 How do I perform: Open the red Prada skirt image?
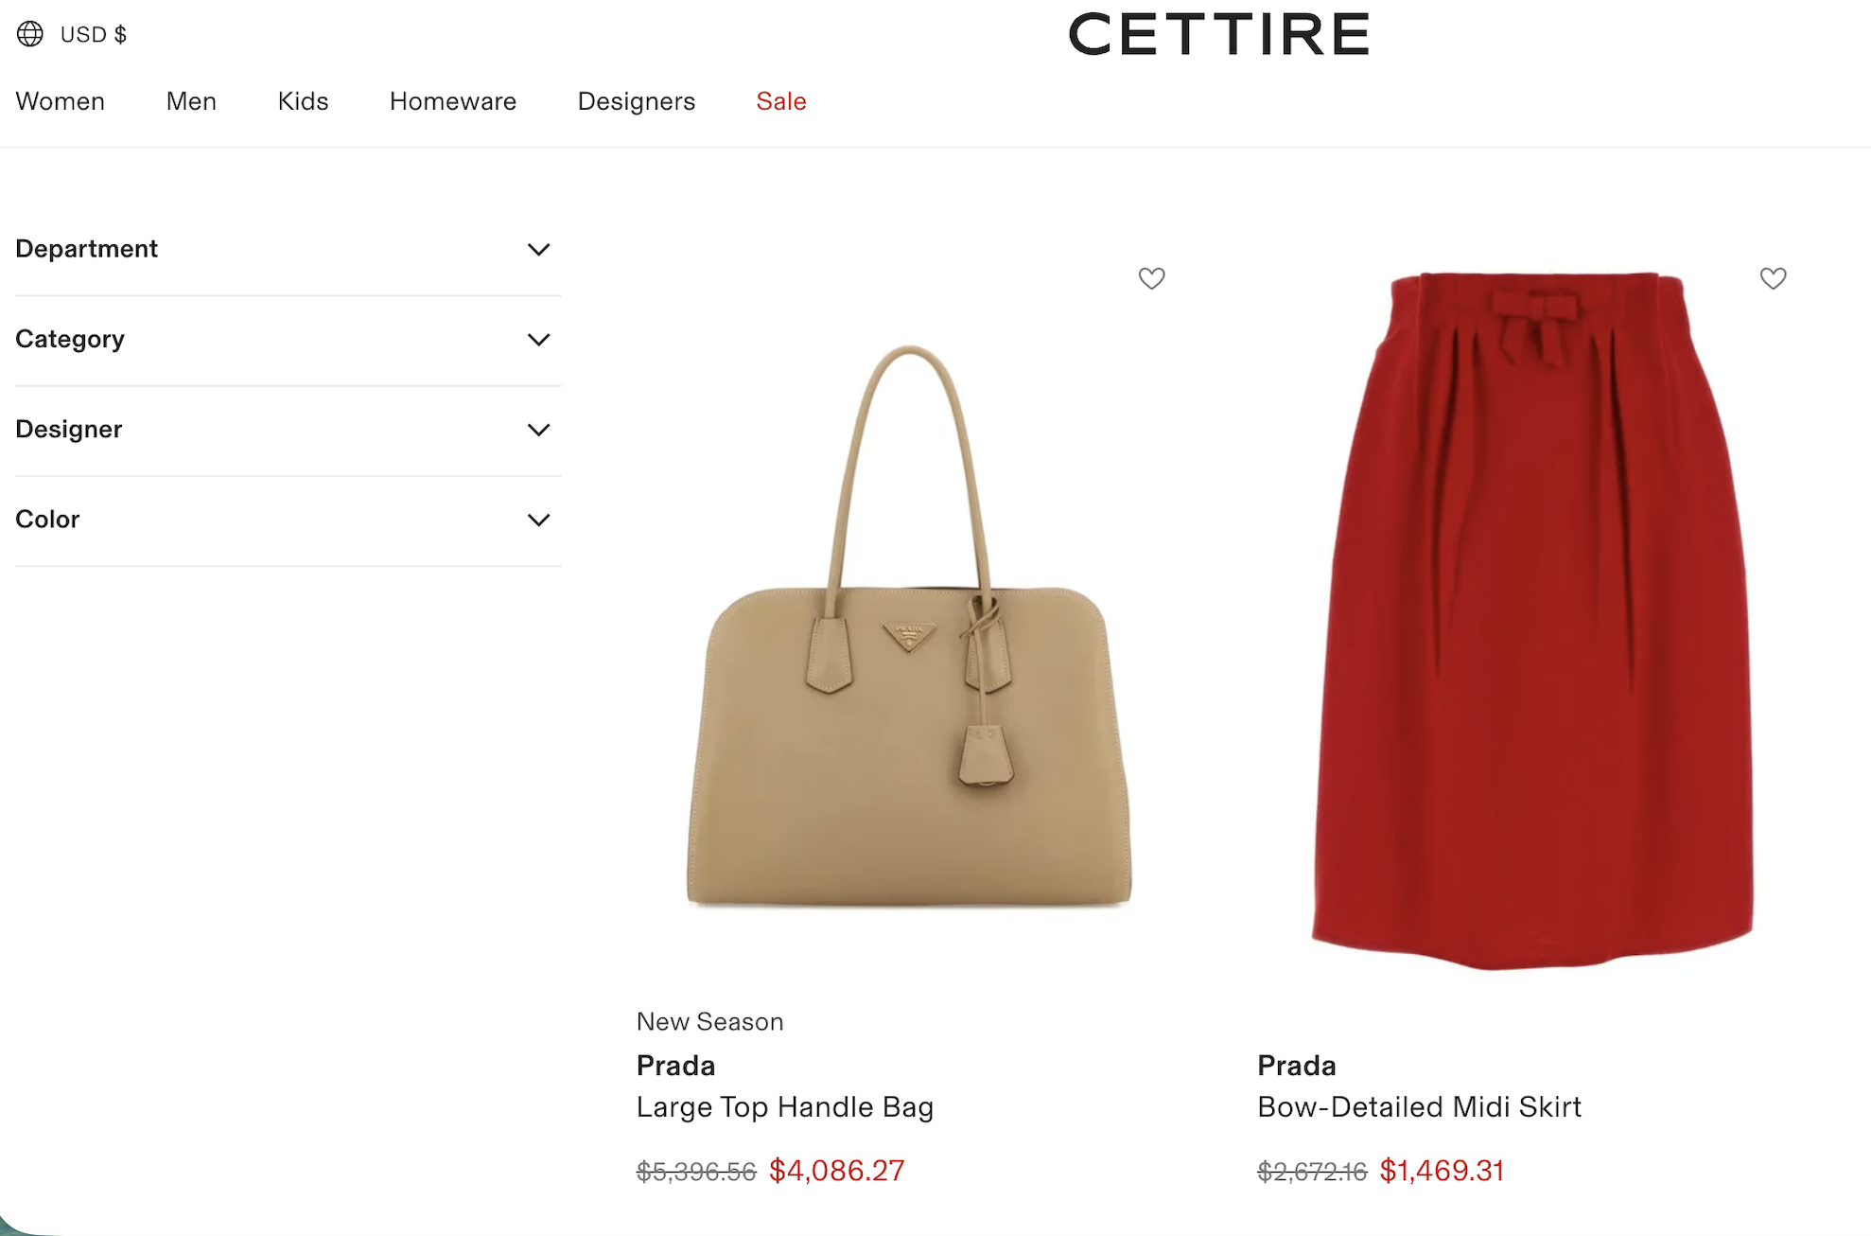pos(1532,620)
